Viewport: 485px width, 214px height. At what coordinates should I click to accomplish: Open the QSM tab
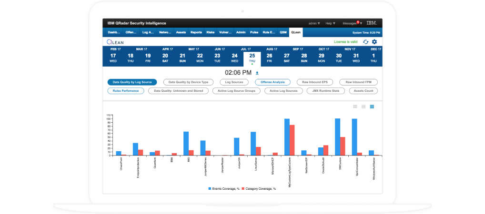coord(283,32)
